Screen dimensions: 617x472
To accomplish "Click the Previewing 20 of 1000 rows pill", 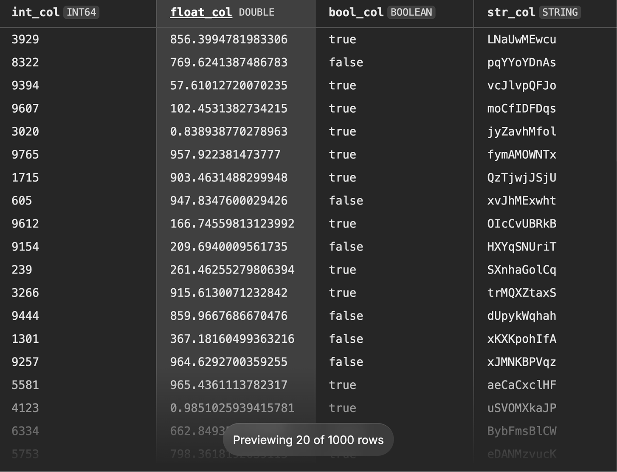I will click(x=308, y=440).
